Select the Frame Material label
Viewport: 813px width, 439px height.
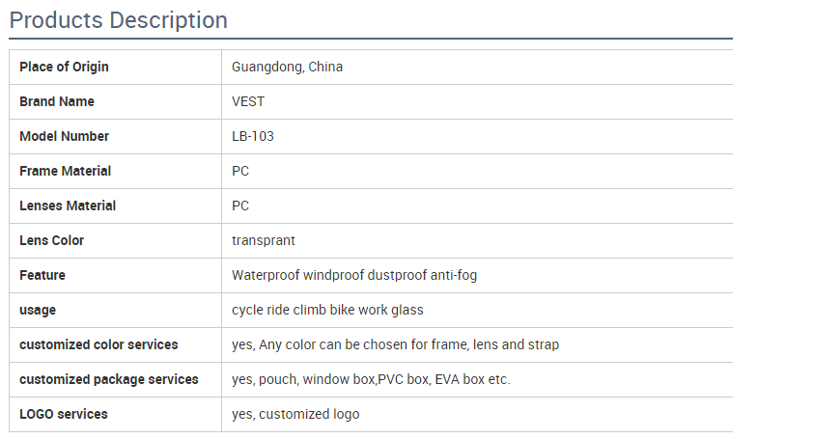(66, 171)
